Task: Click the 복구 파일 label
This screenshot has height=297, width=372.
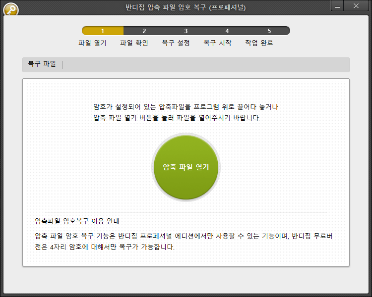Action: [42, 64]
